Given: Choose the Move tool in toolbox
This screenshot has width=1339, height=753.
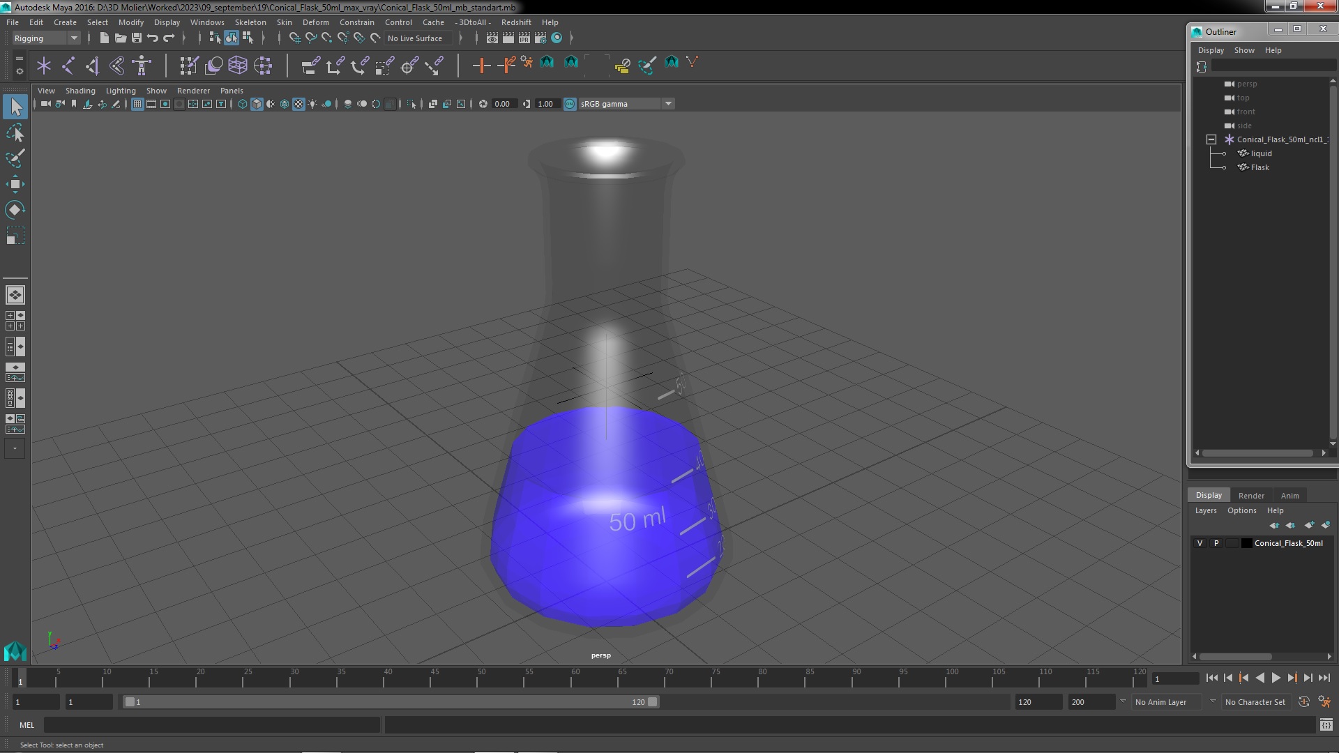Looking at the screenshot, I should click(15, 184).
